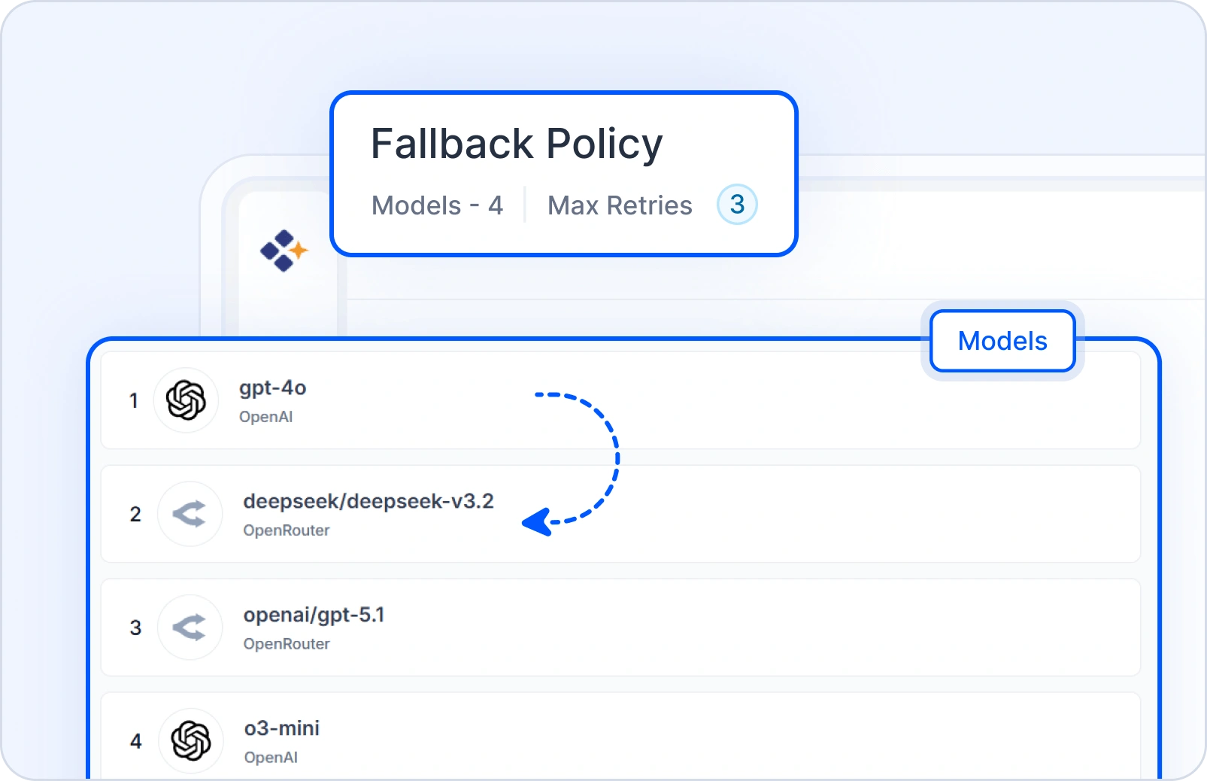Select the o3-mini model name
This screenshot has width=1207, height=781.
[282, 728]
